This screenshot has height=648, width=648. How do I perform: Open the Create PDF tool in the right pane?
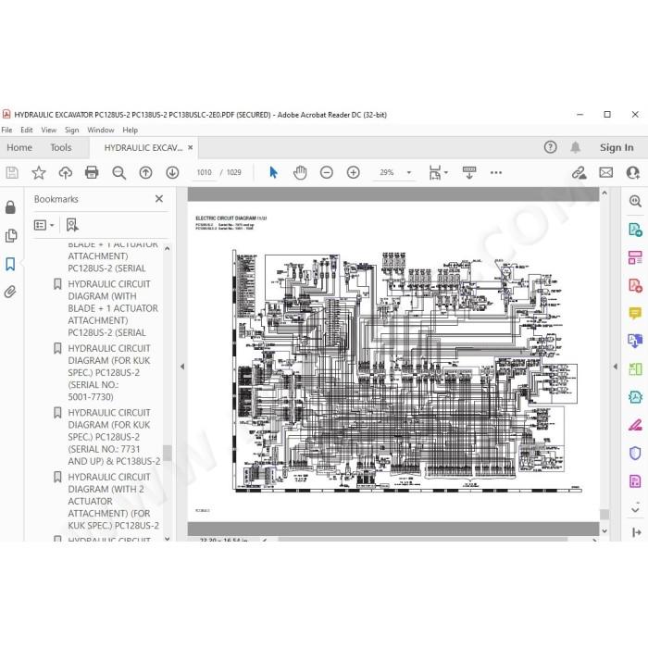635,285
